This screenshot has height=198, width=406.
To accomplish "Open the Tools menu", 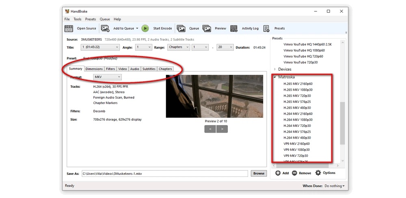I will 78,19.
